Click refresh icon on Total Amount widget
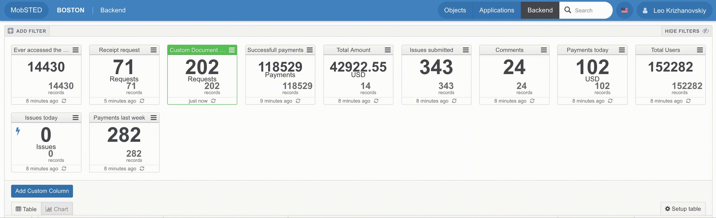716x218 pixels. tap(376, 101)
